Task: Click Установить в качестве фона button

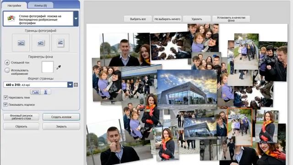Action: (231, 19)
